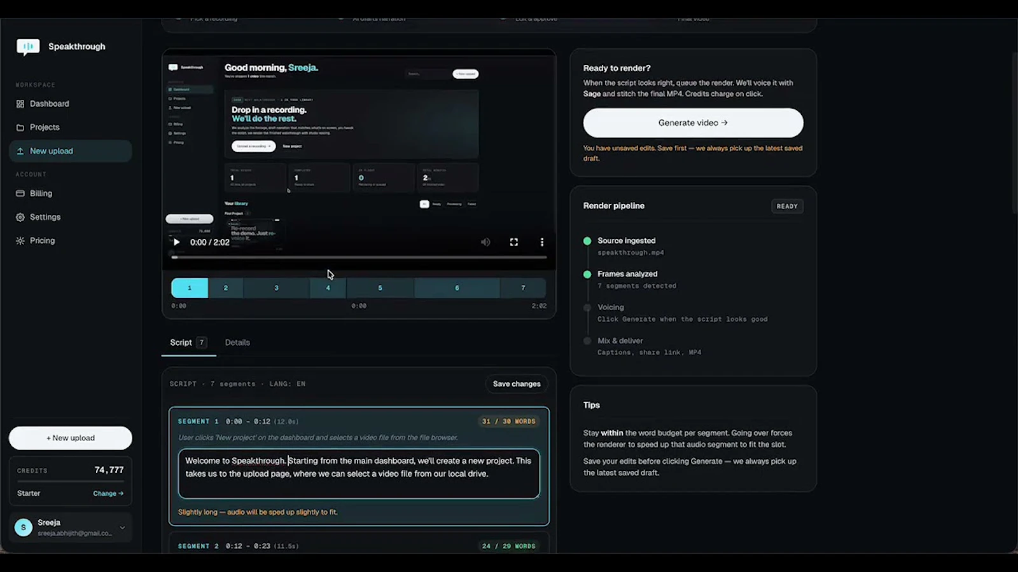Click the 74,777 credits value

pos(109,470)
